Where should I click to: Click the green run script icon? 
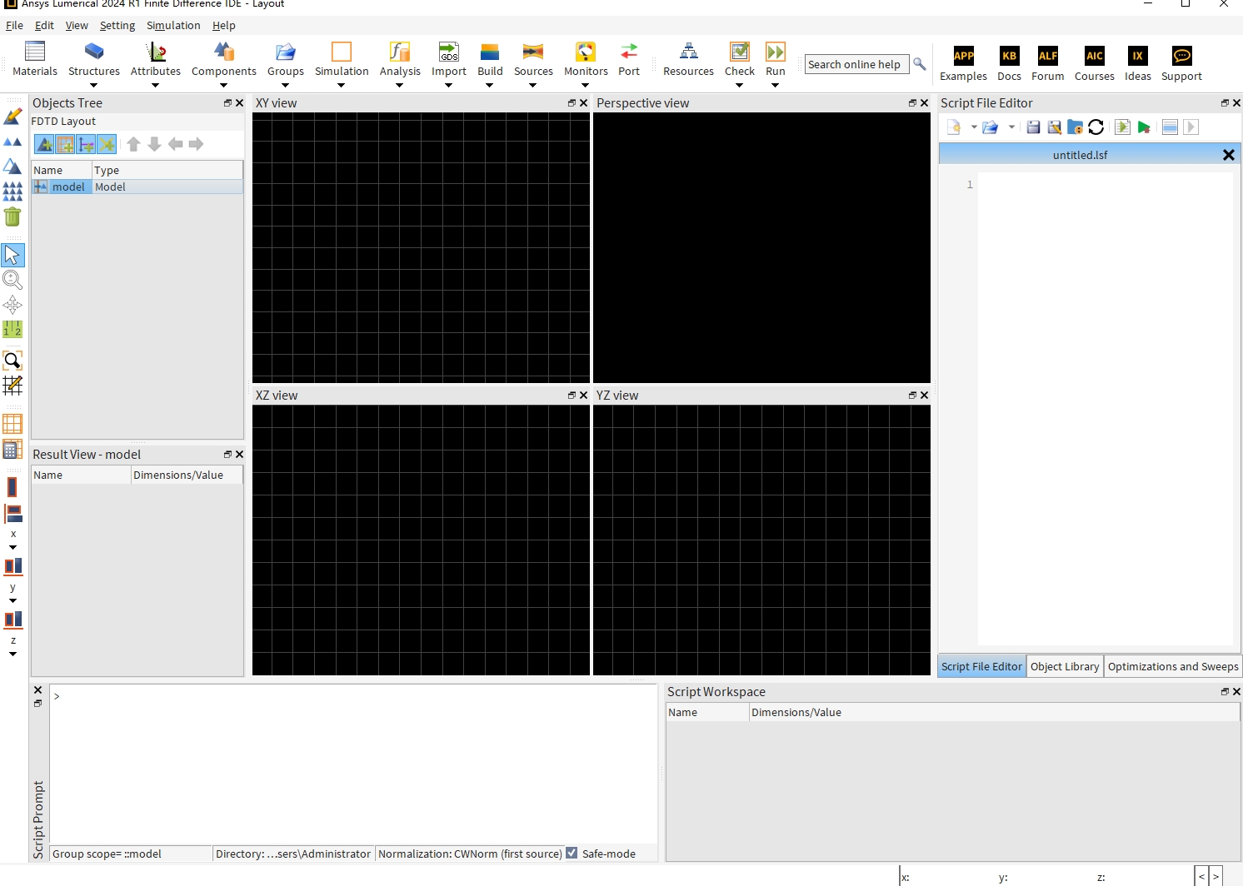tap(1144, 127)
